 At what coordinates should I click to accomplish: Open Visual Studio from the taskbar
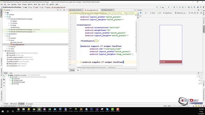click(97, 109)
